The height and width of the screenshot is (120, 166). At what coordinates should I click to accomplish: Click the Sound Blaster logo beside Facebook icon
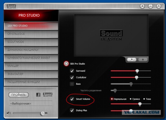coord(48,95)
